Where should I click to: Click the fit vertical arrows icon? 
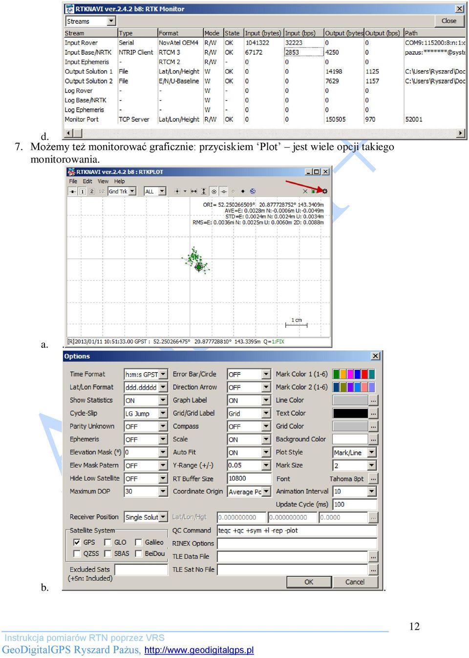point(204,191)
